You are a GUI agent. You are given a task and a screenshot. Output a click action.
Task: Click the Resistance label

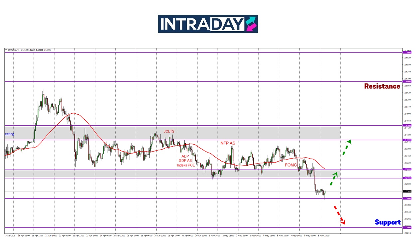click(x=382, y=86)
